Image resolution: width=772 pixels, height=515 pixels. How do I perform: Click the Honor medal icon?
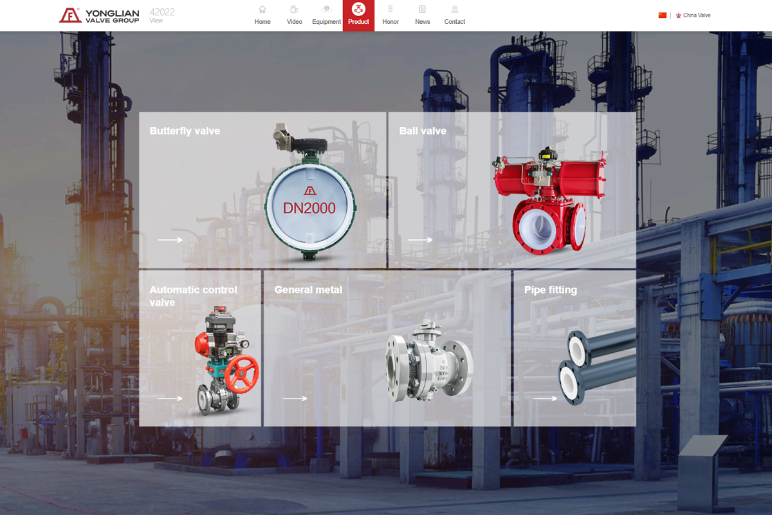pyautogui.click(x=391, y=10)
